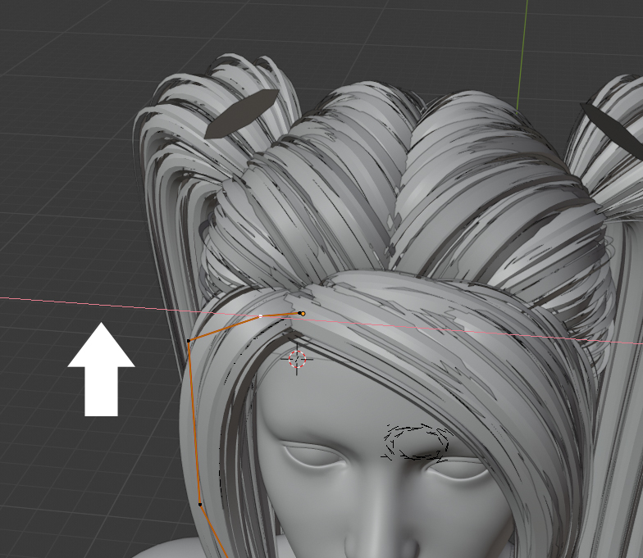Select the sketched eyebrow strands above the eye
Image resolution: width=643 pixels, height=558 pixels.
[417, 442]
